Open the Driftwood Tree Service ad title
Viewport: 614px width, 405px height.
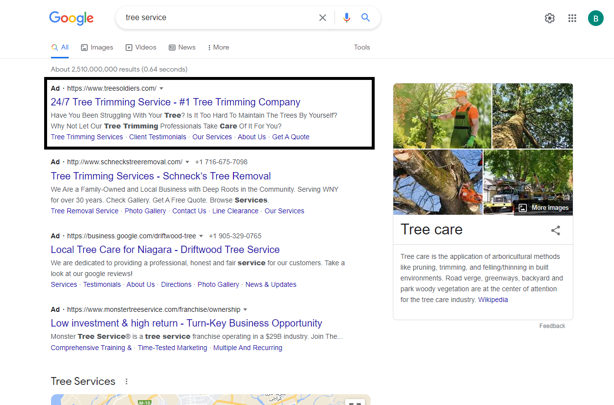coord(165,250)
